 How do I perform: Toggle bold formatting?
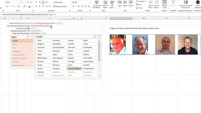pos(7,6)
